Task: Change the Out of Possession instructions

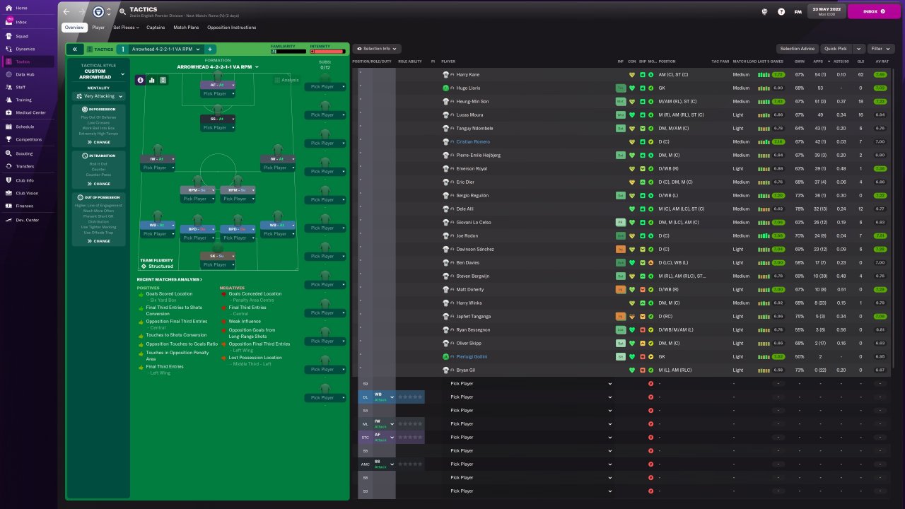Action: 99,241
